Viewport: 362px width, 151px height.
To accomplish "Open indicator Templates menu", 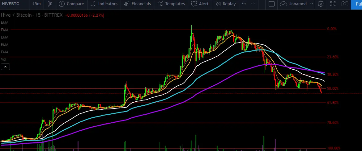I will [171, 4].
